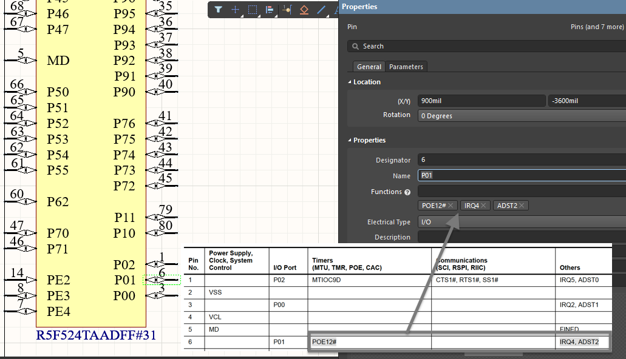Remove the POE12# function tag

pyautogui.click(x=451, y=205)
